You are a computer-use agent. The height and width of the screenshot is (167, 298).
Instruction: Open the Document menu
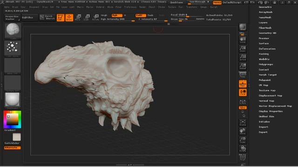34,7
